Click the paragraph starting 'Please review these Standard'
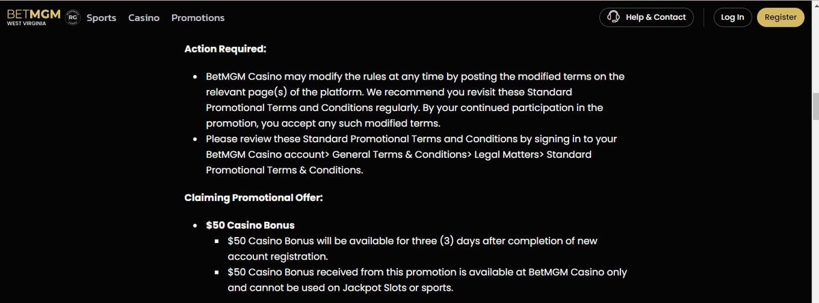 [411, 155]
